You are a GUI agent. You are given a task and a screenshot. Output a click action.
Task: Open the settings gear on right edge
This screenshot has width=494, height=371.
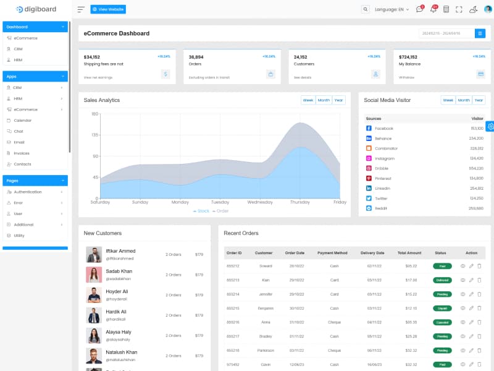[490, 126]
